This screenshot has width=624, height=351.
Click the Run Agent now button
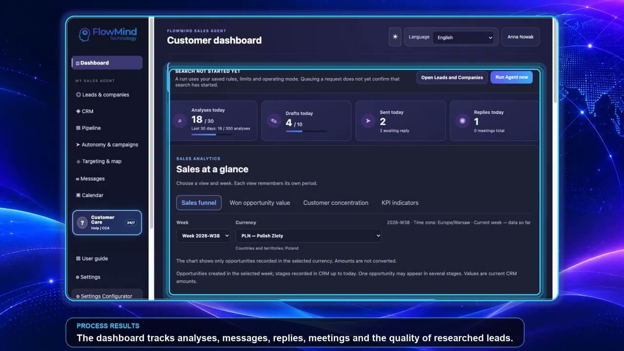[511, 78]
